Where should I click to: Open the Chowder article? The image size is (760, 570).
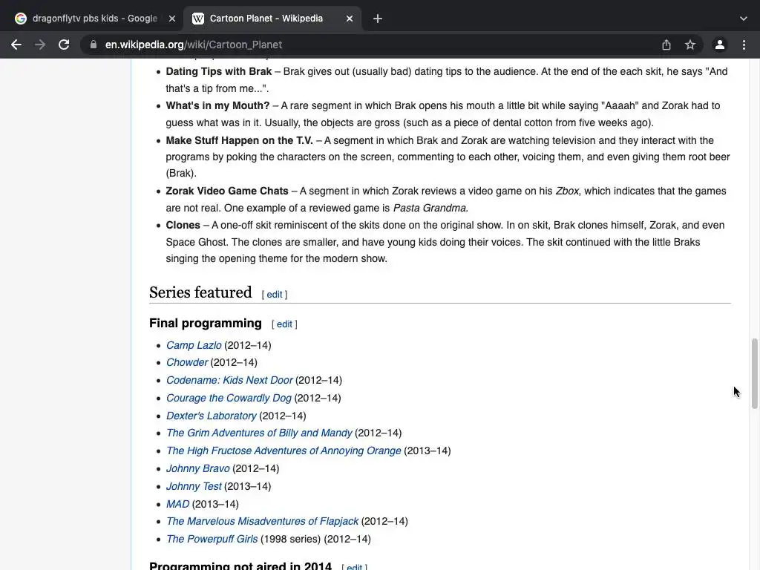click(x=187, y=362)
